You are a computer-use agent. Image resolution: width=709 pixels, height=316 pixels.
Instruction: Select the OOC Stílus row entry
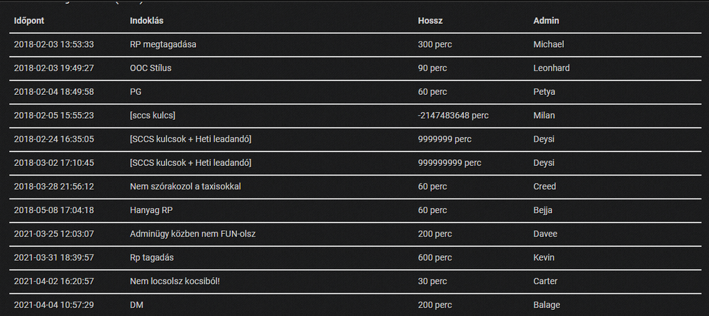pyautogui.click(x=150, y=68)
